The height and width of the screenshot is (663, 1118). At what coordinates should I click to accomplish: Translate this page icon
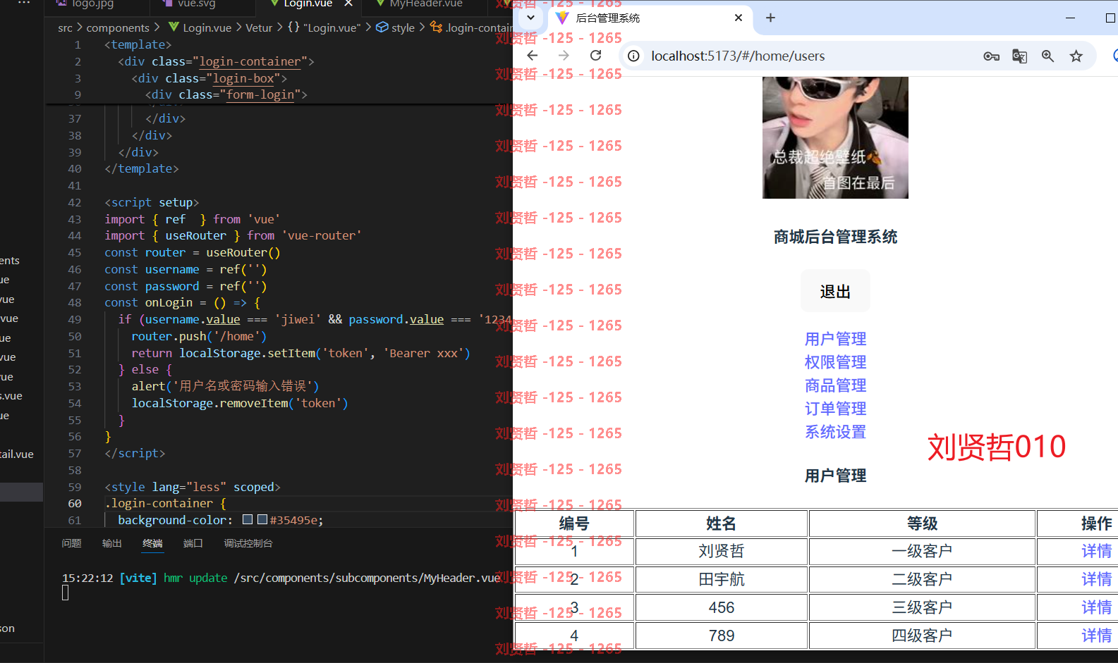tap(1019, 56)
